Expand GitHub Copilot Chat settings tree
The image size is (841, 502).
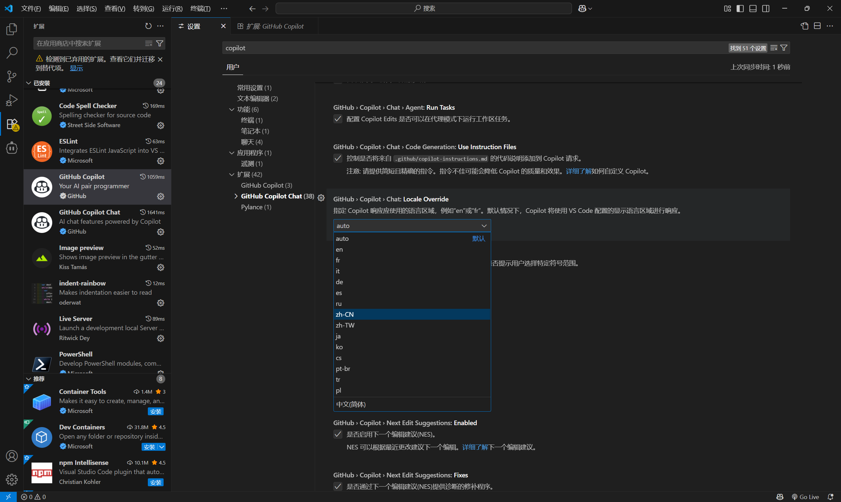pyautogui.click(x=236, y=196)
